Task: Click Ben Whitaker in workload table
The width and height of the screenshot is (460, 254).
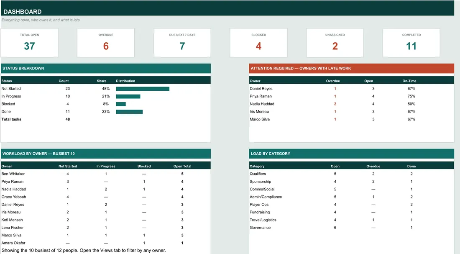Action: point(13,174)
